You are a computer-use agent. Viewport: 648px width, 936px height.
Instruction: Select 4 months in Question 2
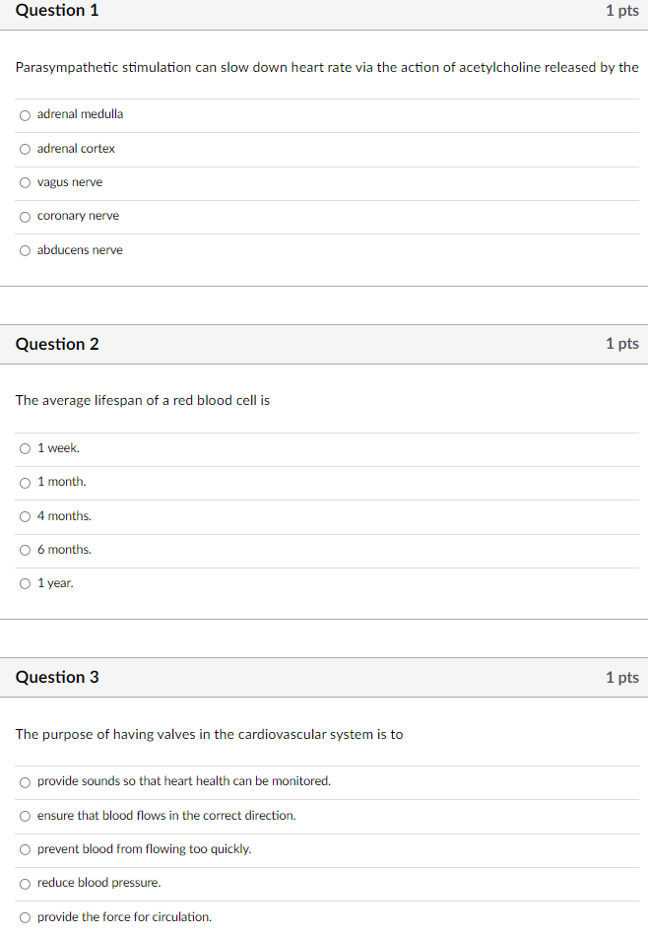(24, 516)
